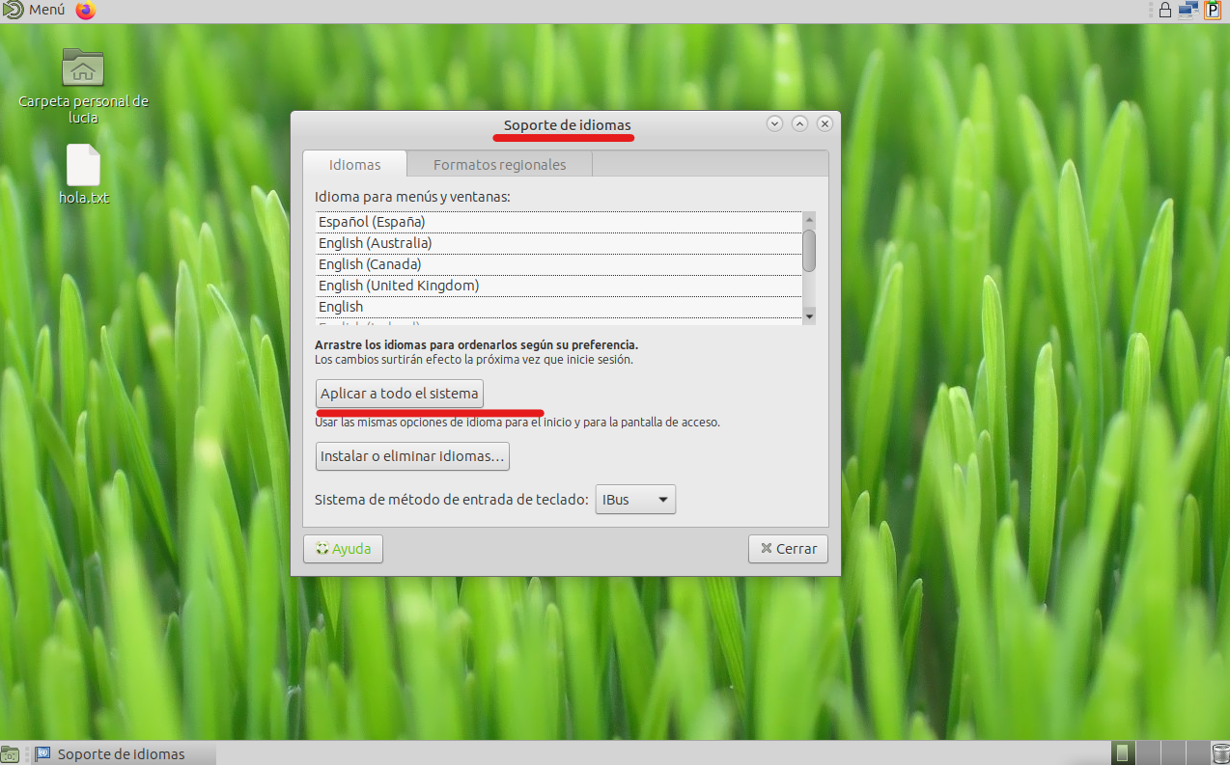This screenshot has height=765, width=1230.
Task: Switch to the last workspace
Action: 1196,753
